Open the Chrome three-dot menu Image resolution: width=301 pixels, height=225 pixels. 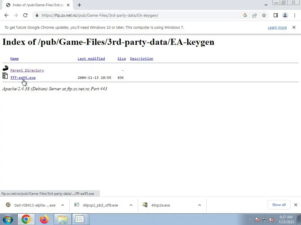[x=295, y=15]
